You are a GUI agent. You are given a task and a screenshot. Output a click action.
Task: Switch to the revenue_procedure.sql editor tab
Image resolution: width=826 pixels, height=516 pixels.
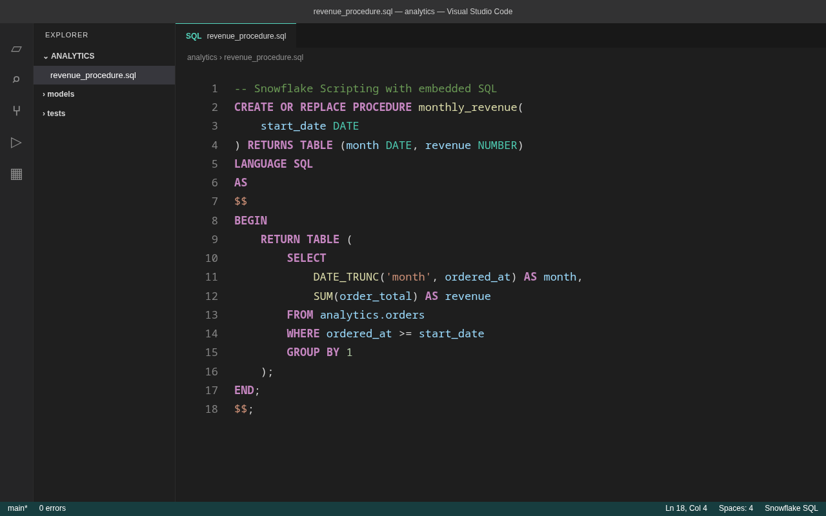236,36
